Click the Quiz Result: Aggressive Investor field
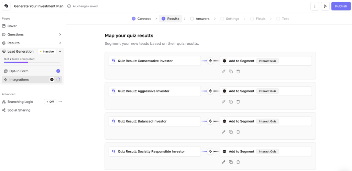The height and width of the screenshot is (171, 352). pos(155,91)
